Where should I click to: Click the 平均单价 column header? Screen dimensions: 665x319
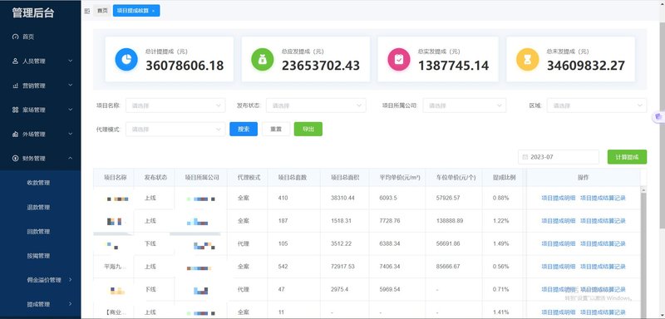click(400, 178)
